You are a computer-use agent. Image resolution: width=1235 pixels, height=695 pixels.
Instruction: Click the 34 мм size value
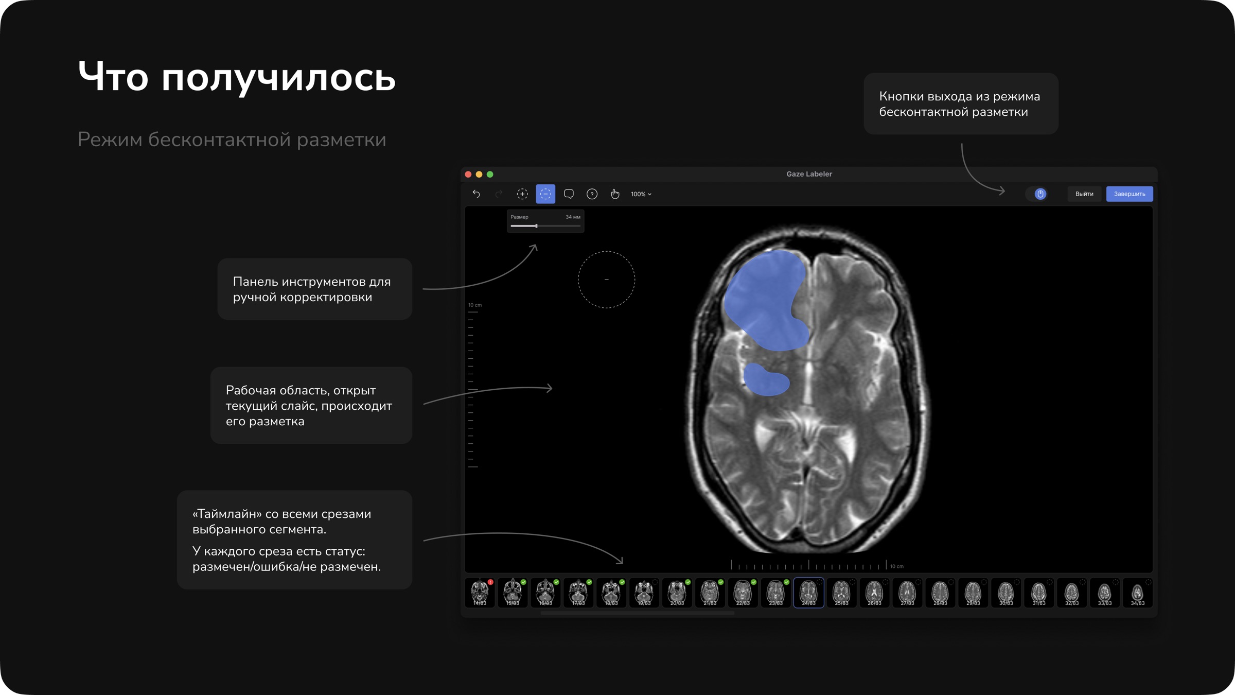(x=573, y=217)
